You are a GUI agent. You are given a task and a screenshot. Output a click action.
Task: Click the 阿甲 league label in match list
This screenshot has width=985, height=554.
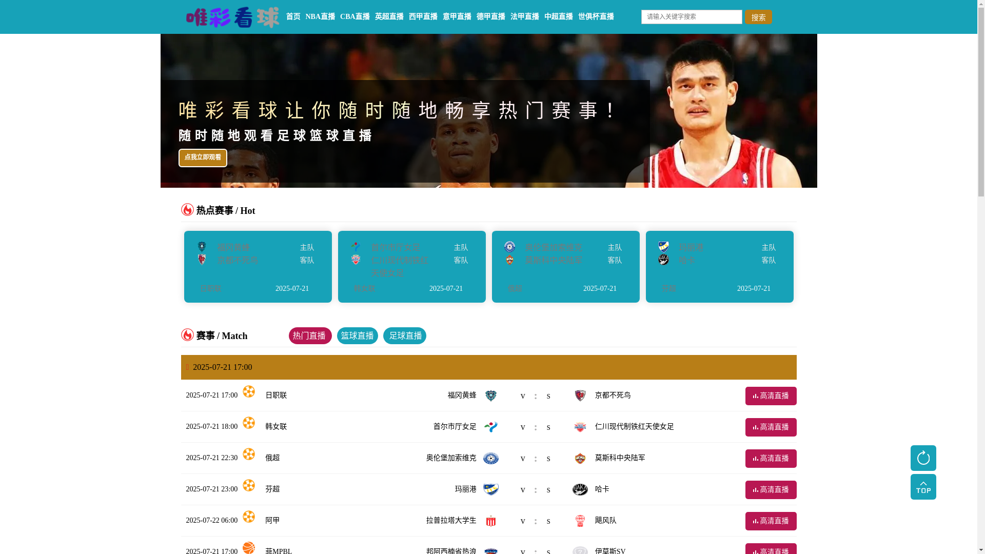[272, 521]
